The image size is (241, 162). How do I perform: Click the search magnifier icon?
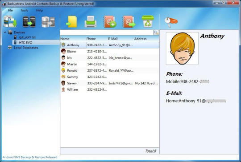[156, 32]
